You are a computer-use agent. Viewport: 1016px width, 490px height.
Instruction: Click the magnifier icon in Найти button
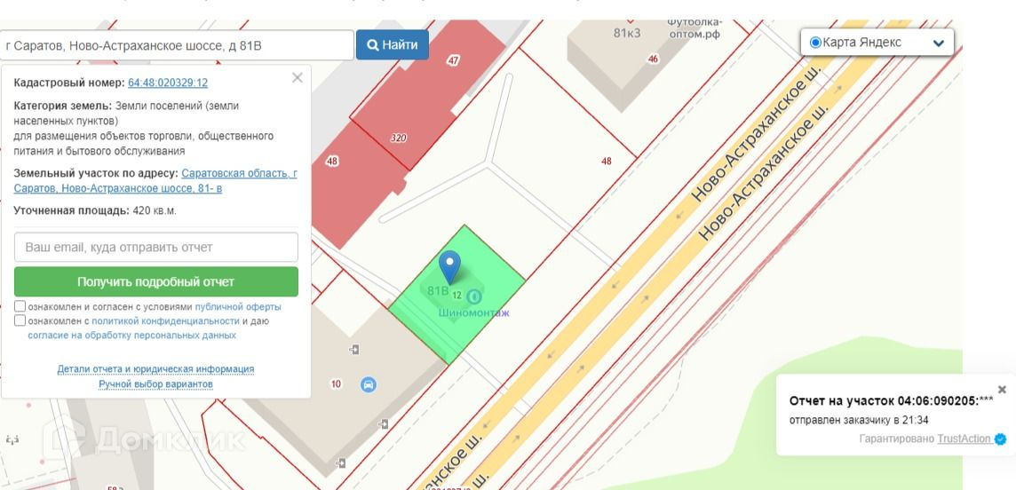373,45
